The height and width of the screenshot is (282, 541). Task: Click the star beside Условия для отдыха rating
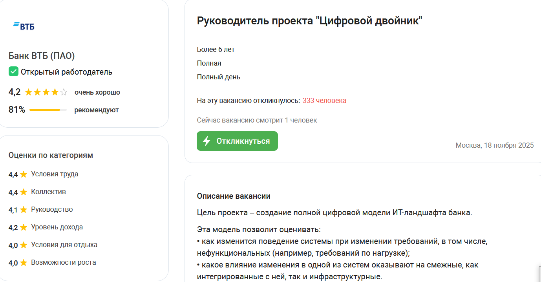[x=24, y=244]
